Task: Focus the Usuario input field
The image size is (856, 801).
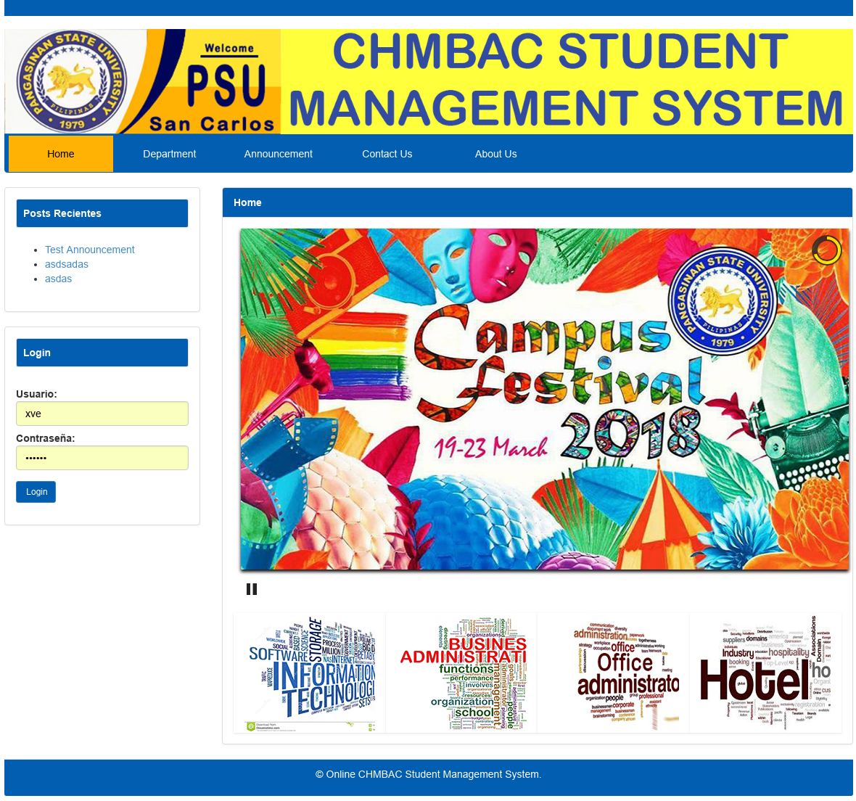Action: (102, 414)
